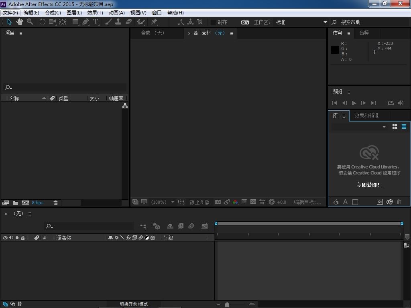Image resolution: width=411 pixels, height=308 pixels.
Task: Take a snapshot with the camera icon
Action: [218, 202]
